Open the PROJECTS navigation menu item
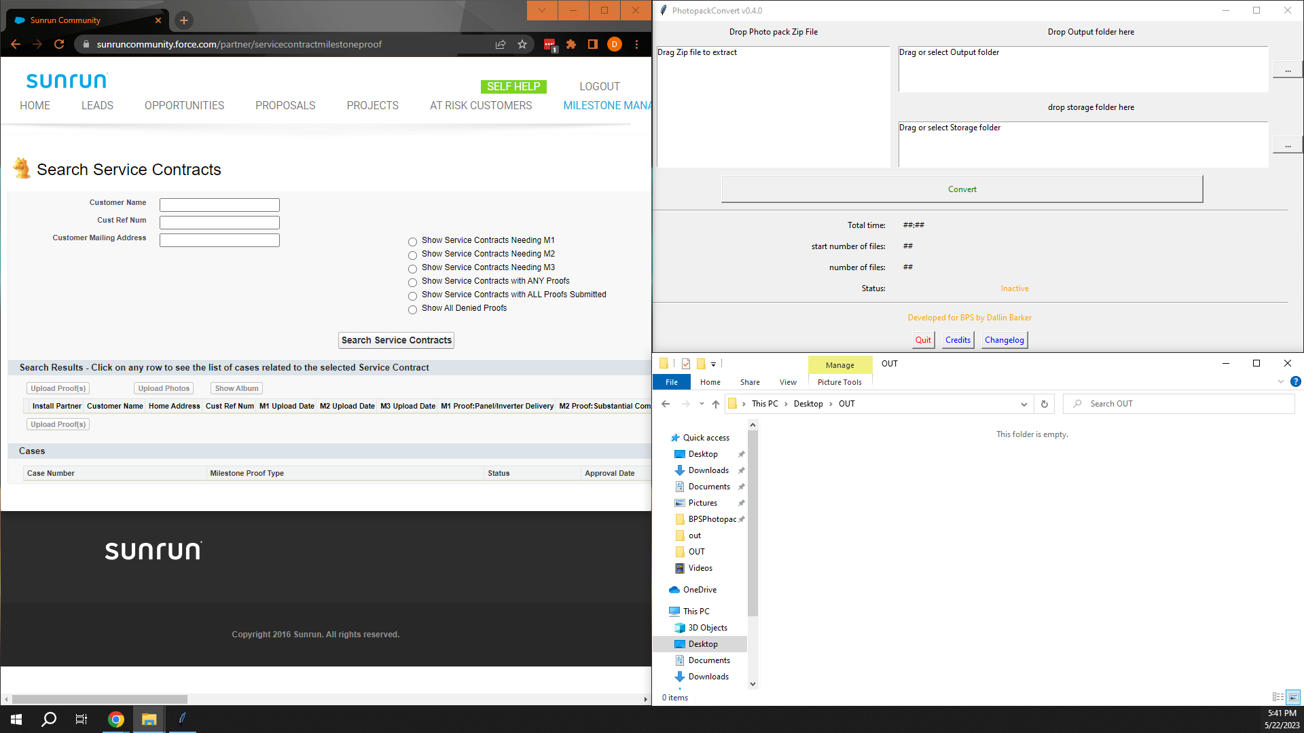1304x733 pixels. [x=372, y=105]
